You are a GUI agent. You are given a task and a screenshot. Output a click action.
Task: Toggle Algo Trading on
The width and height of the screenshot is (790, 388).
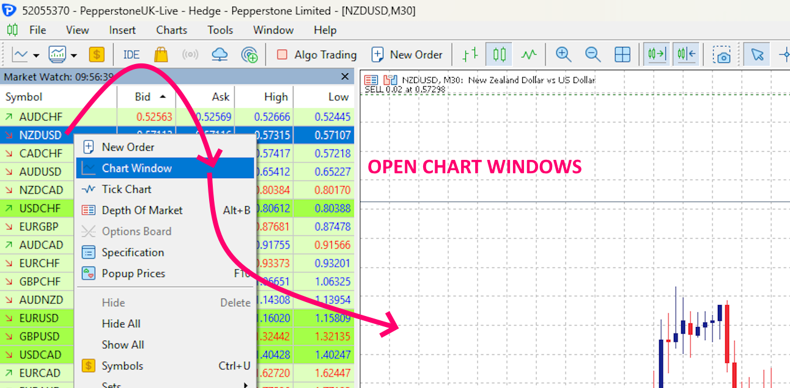click(316, 55)
